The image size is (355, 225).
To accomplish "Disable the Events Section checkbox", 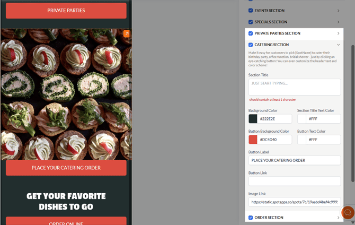I will click(251, 11).
